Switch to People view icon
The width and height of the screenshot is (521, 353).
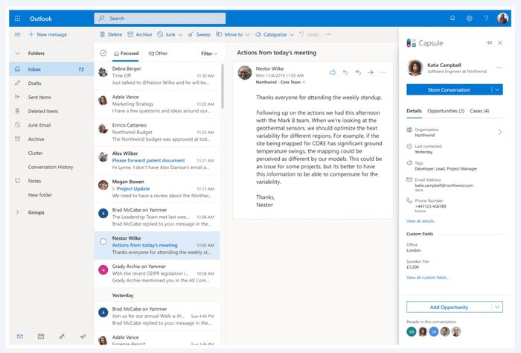[x=62, y=337]
